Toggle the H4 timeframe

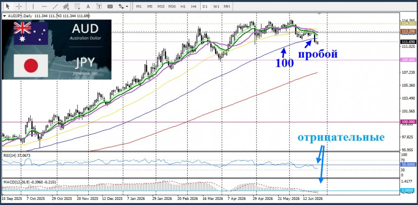[x=194, y=6]
